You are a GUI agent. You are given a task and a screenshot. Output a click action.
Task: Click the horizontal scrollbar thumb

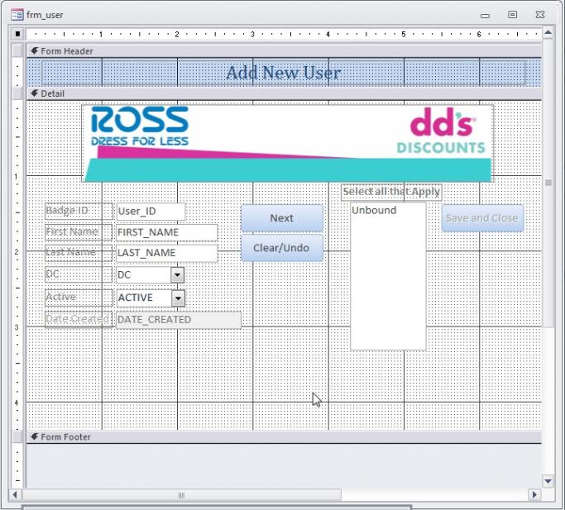click(182, 495)
